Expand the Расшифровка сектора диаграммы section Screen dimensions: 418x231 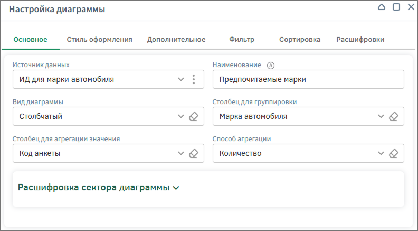(176, 188)
